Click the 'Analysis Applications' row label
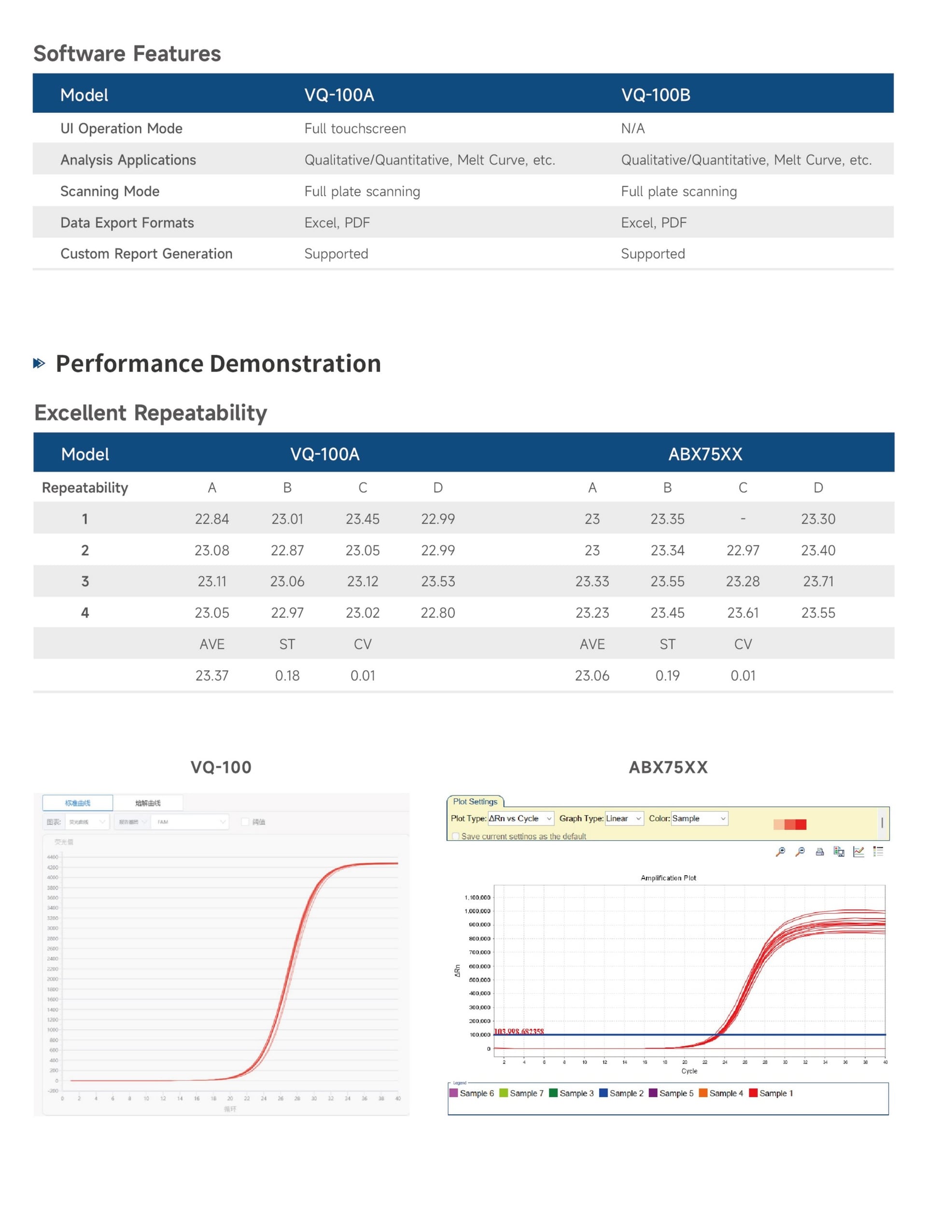The image size is (927, 1217). [128, 160]
